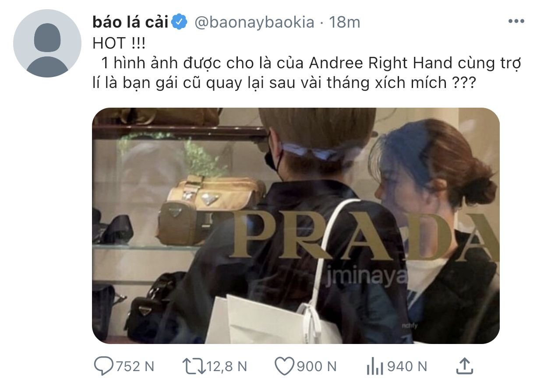The height and width of the screenshot is (386, 544).
Task: Click the 12,8 N retweet count
Action: (x=226, y=366)
